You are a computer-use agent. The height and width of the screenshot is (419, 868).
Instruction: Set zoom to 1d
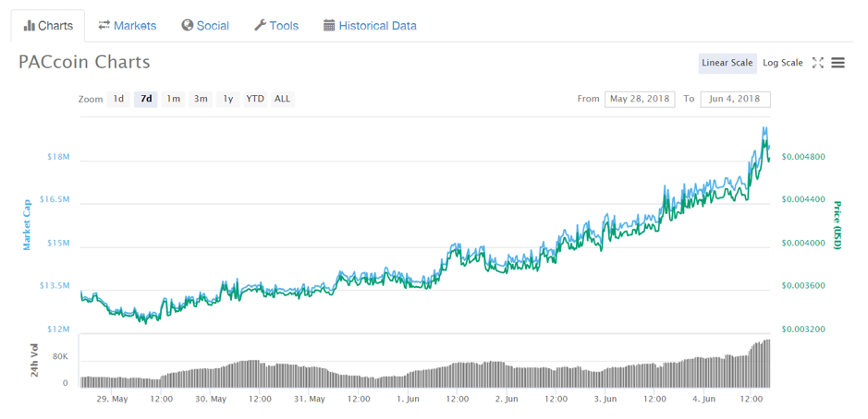click(x=118, y=99)
